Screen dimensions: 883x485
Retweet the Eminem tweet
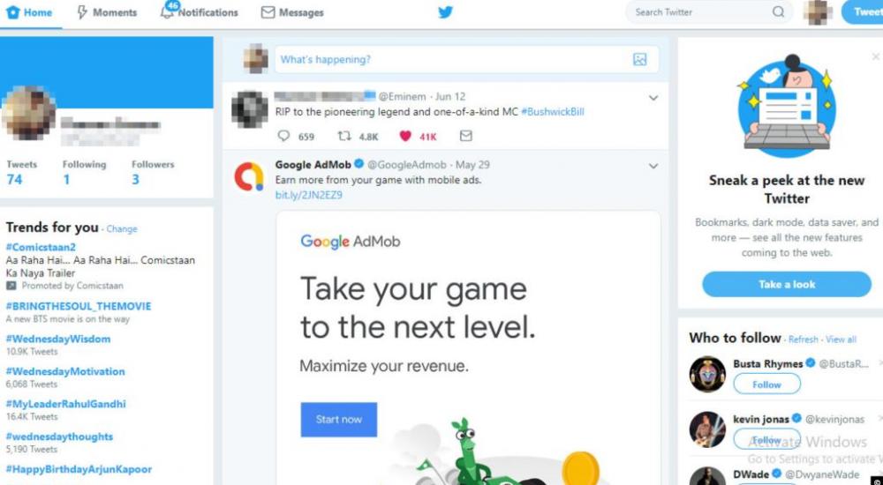pyautogui.click(x=345, y=136)
